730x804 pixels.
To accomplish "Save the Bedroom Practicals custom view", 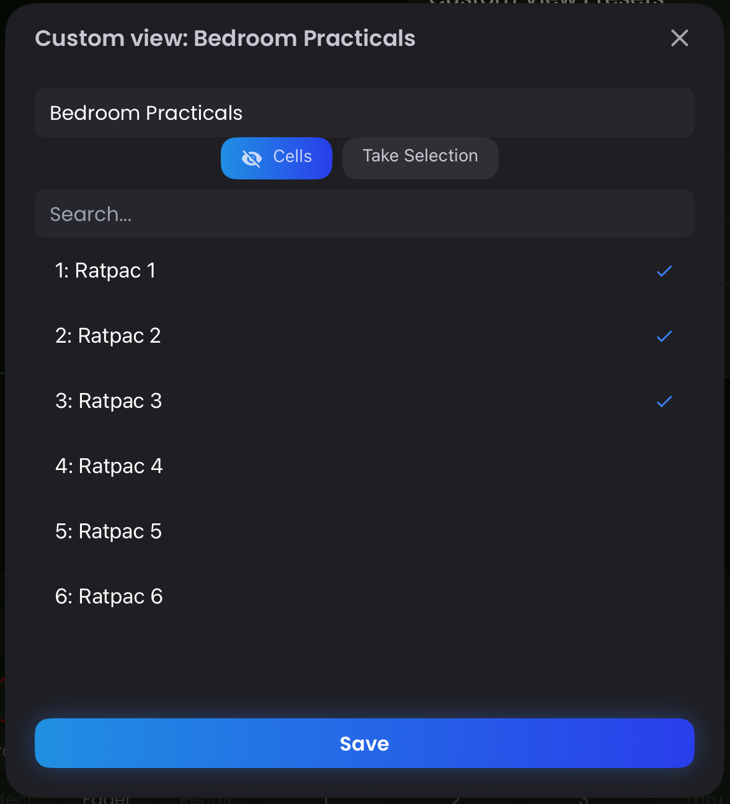I will pos(364,743).
